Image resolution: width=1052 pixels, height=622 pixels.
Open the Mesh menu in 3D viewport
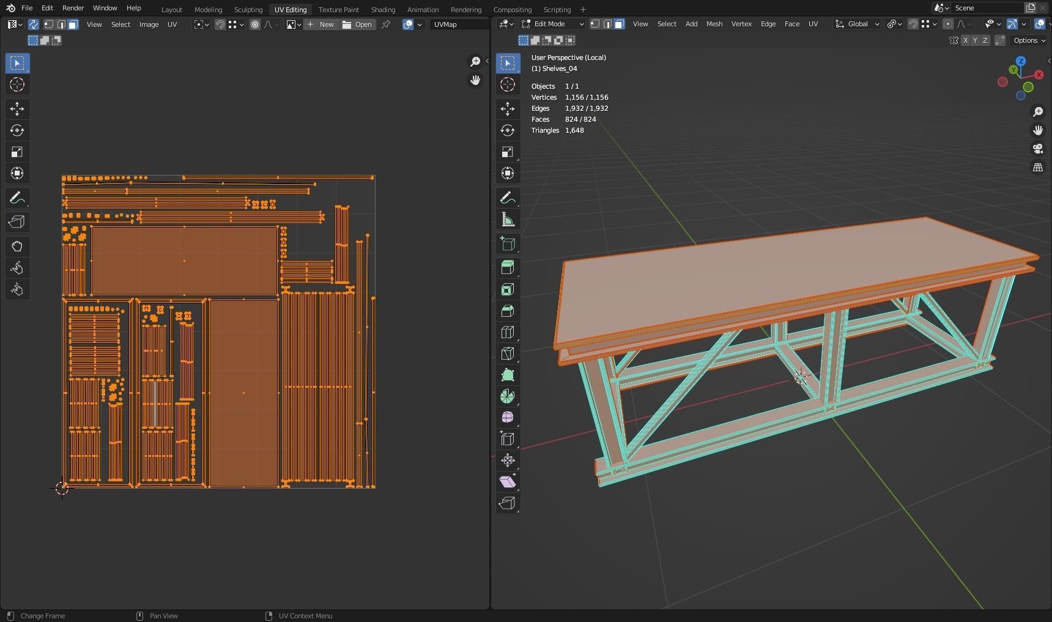tap(714, 24)
